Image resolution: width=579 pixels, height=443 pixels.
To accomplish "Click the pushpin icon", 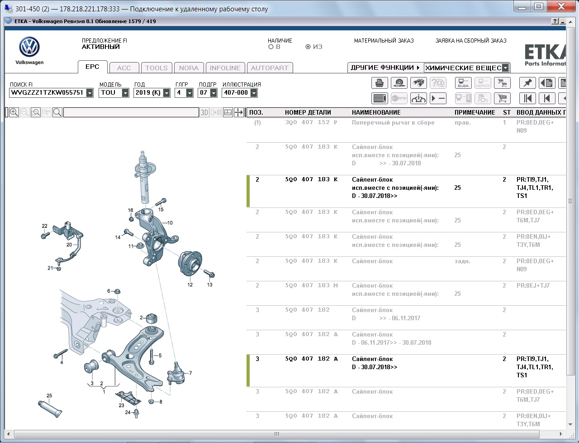I will point(527,83).
